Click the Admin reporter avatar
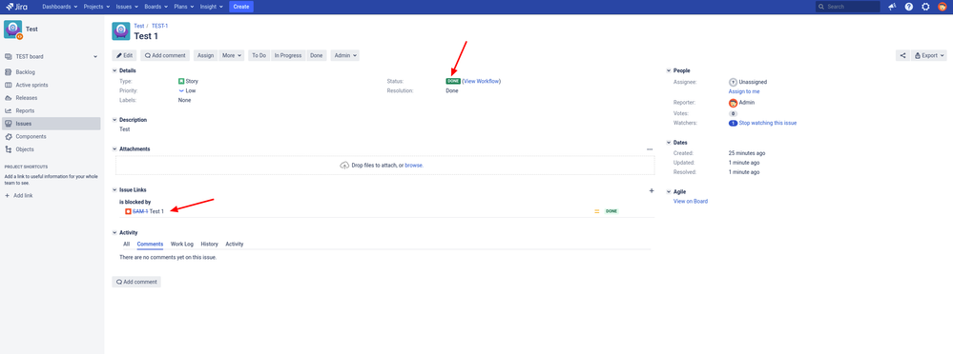 click(733, 103)
